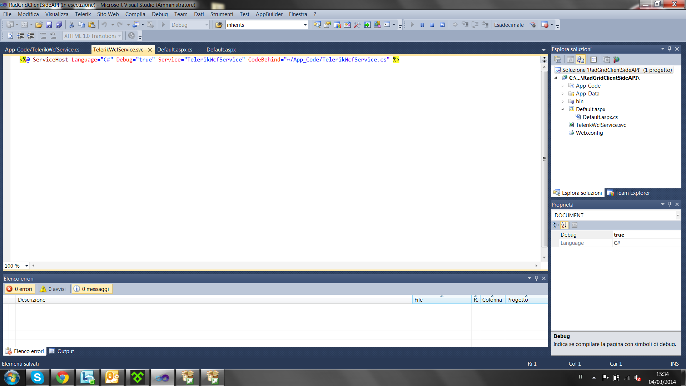Open the Telerik menu
This screenshot has width=686, height=386.
pos(83,14)
